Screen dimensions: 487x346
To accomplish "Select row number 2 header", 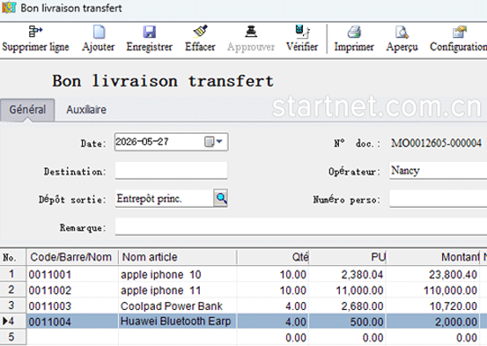I will [x=13, y=290].
